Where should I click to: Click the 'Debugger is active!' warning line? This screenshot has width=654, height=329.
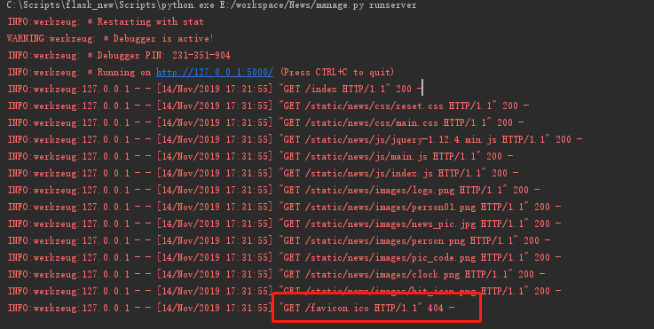click(x=110, y=38)
